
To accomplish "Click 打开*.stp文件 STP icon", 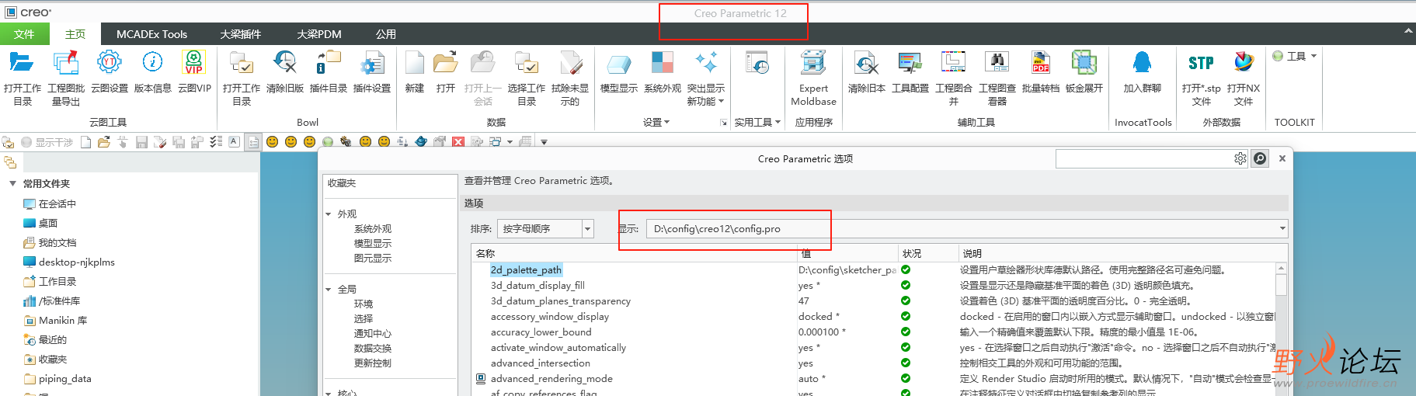I will click(1201, 63).
